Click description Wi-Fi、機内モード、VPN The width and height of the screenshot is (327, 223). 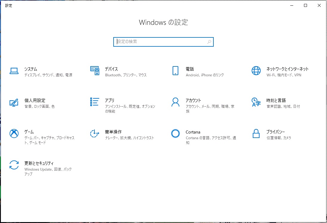[x=284, y=75]
